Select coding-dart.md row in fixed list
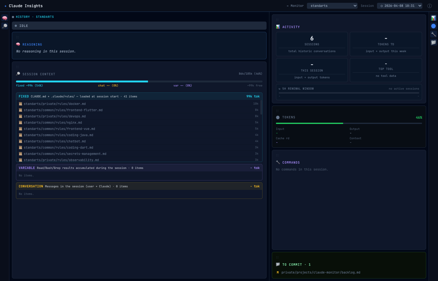This screenshot has height=281, width=438. [138, 148]
